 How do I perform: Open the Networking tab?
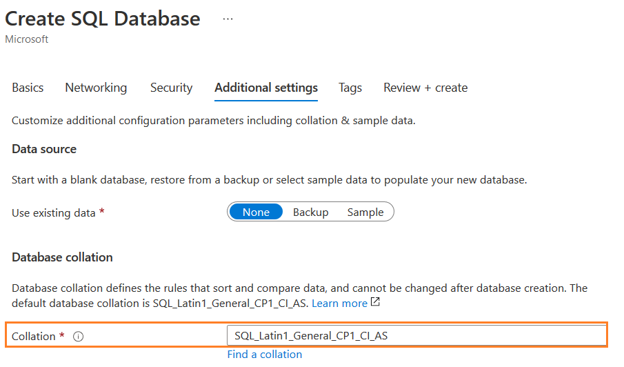pos(96,88)
